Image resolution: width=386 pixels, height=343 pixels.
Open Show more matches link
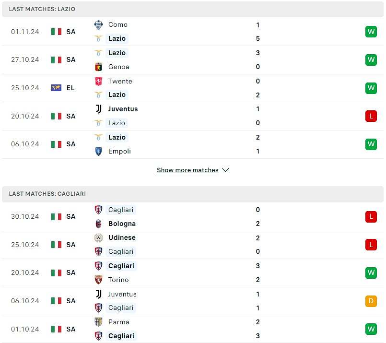187,170
